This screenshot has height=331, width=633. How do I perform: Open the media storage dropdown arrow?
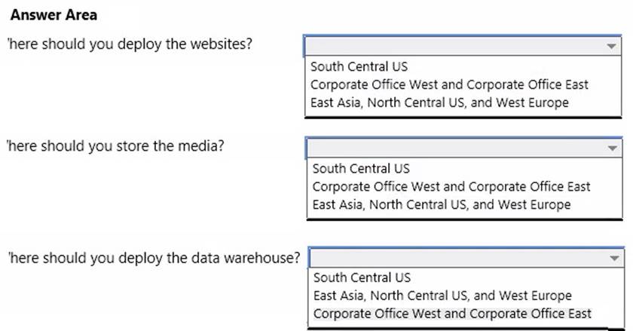tap(612, 148)
